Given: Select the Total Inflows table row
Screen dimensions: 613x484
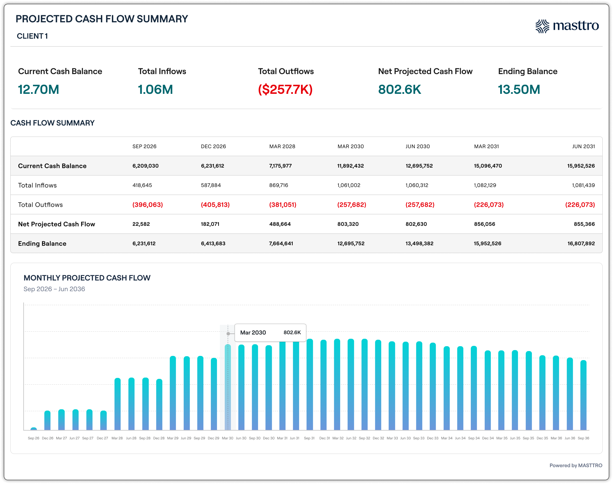Looking at the screenshot, I should pos(306,185).
